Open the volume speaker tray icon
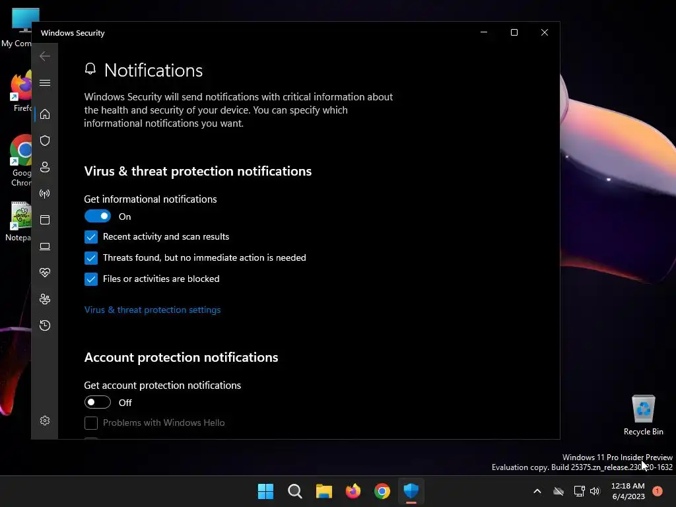The height and width of the screenshot is (507, 676). 595,491
